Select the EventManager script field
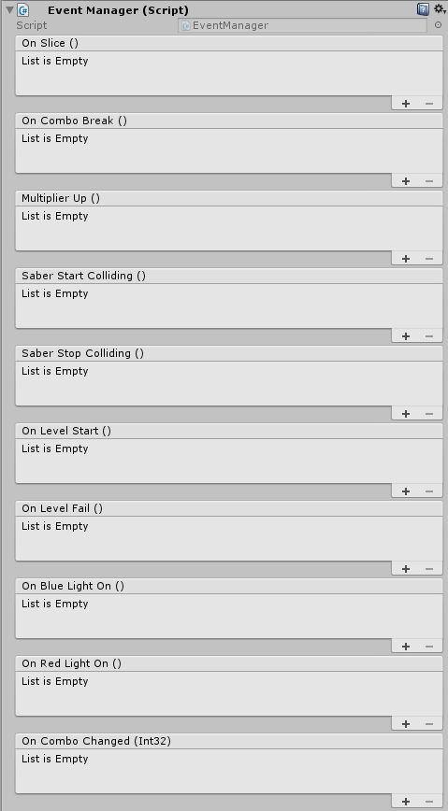 [302, 25]
